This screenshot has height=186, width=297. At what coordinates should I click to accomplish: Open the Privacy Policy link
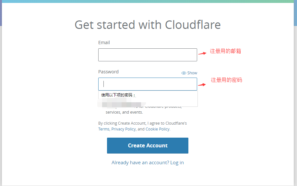pos(124,129)
